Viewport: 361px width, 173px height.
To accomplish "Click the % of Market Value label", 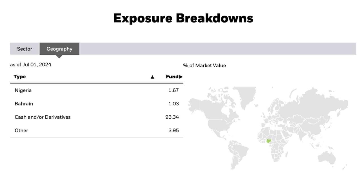I will [x=204, y=65].
